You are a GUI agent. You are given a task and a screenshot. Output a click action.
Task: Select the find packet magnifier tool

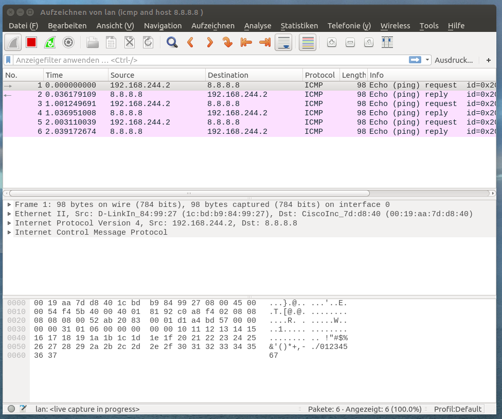pos(172,43)
